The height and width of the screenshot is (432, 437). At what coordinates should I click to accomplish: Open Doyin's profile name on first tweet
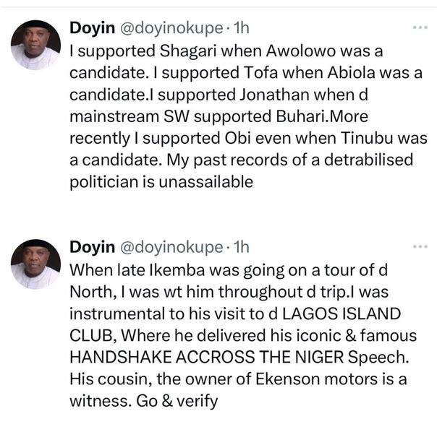tap(92, 28)
